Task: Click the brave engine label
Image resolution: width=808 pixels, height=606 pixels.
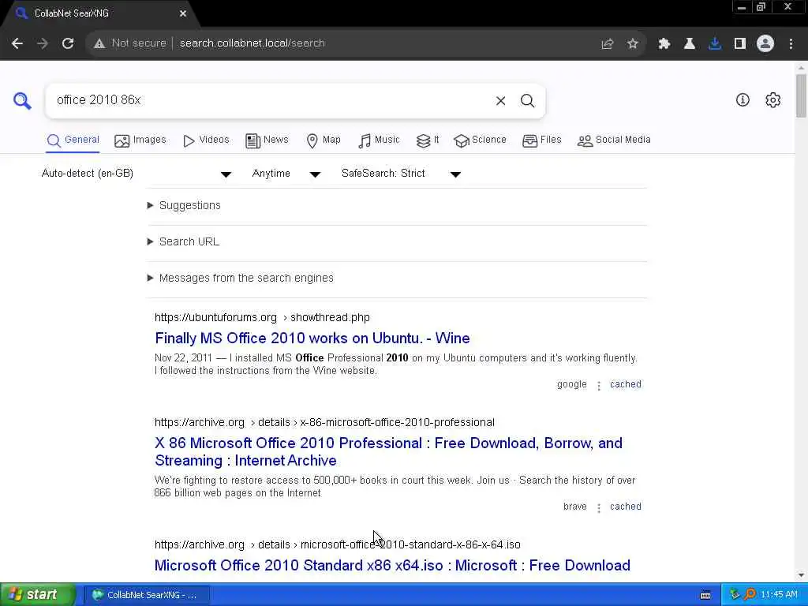Action: (575, 507)
